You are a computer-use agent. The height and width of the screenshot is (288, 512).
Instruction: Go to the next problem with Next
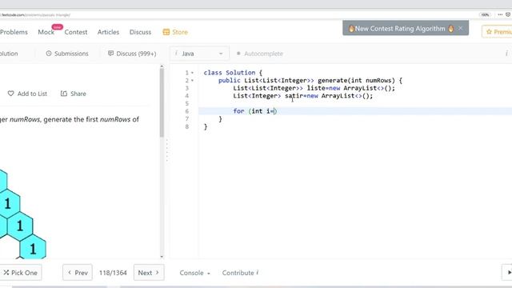point(149,273)
